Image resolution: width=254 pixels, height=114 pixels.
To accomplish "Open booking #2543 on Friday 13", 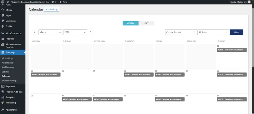I will (170, 99).
